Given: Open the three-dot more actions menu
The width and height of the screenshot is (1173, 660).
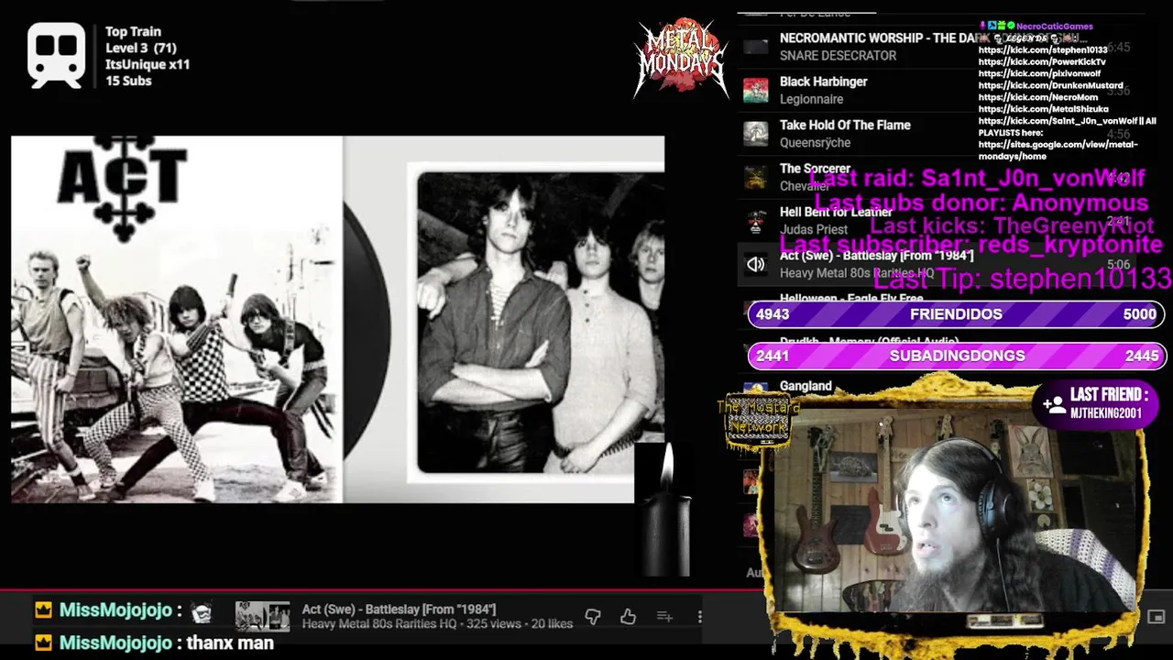Looking at the screenshot, I should (699, 617).
